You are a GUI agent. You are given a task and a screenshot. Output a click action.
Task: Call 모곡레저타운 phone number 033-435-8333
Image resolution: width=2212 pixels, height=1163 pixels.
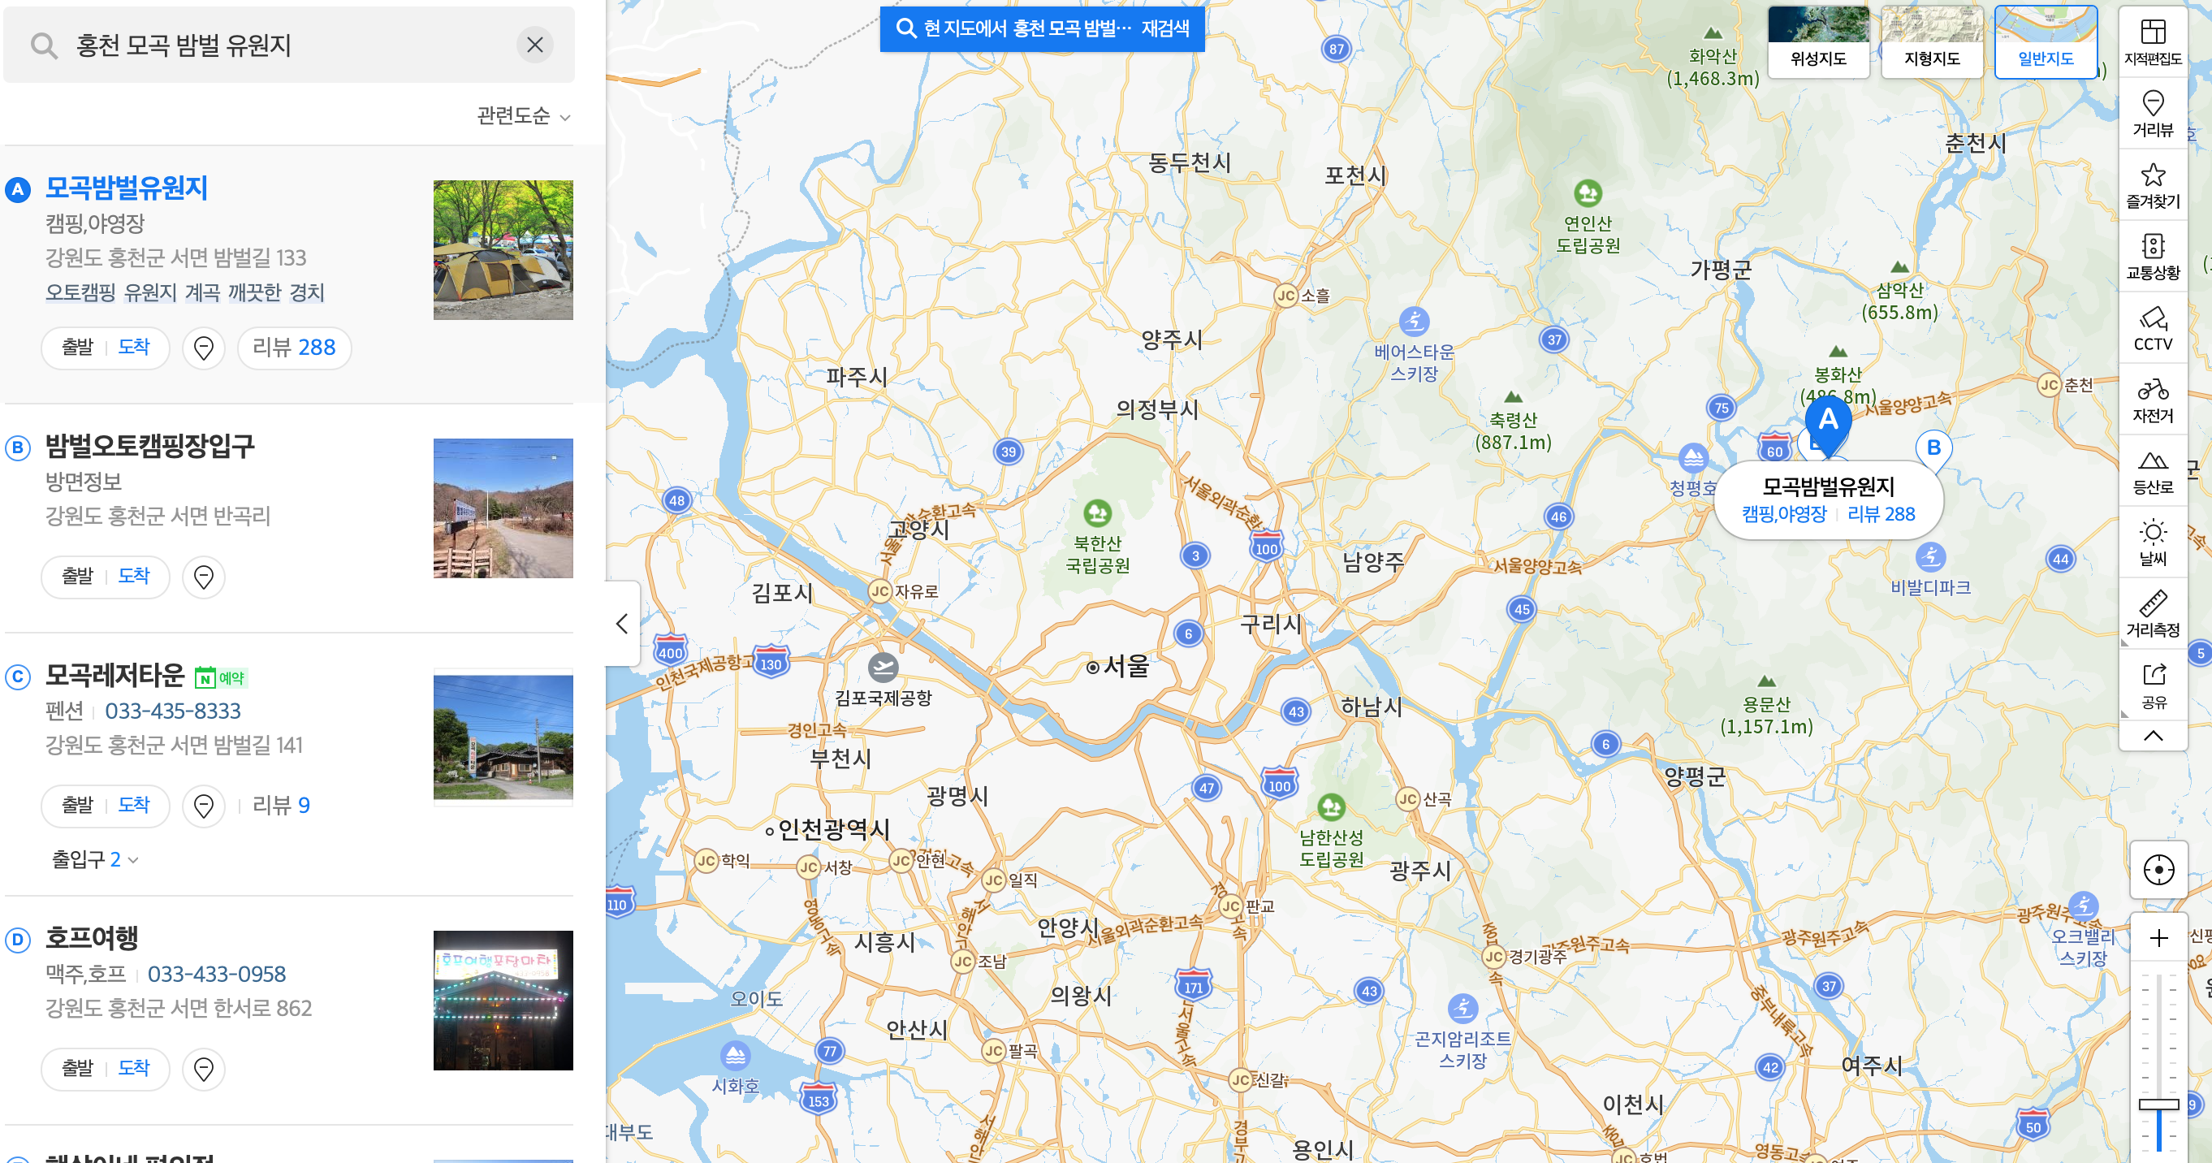coord(173,711)
